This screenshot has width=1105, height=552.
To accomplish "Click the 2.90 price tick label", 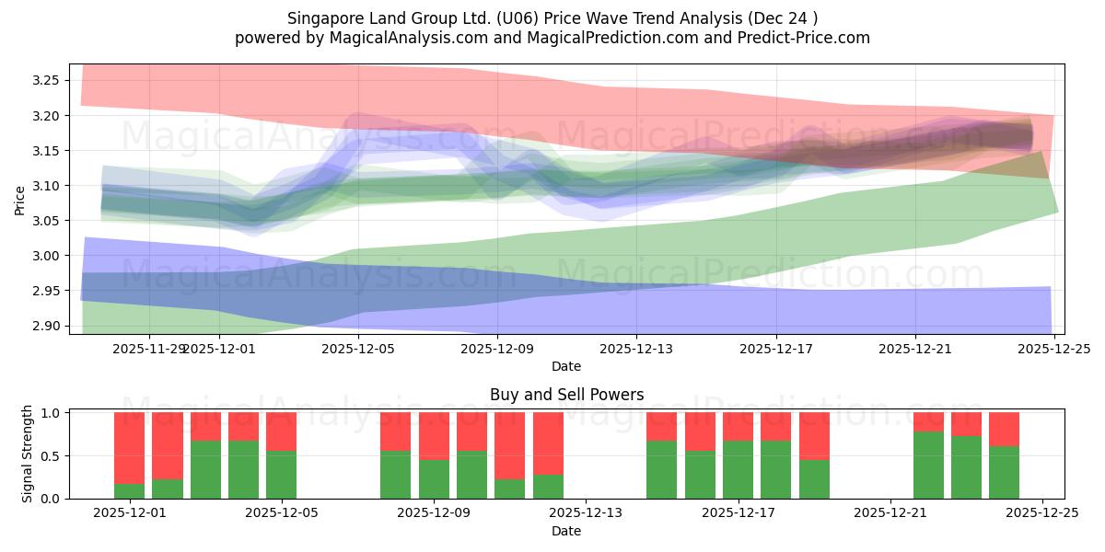I will pos(51,328).
